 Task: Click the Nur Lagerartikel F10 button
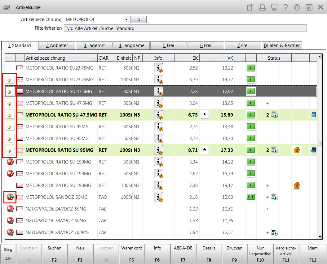pos(260,254)
